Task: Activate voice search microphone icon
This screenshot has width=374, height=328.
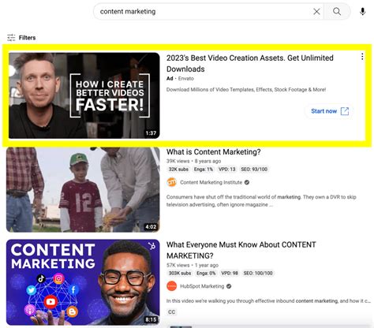Action: 362,12
